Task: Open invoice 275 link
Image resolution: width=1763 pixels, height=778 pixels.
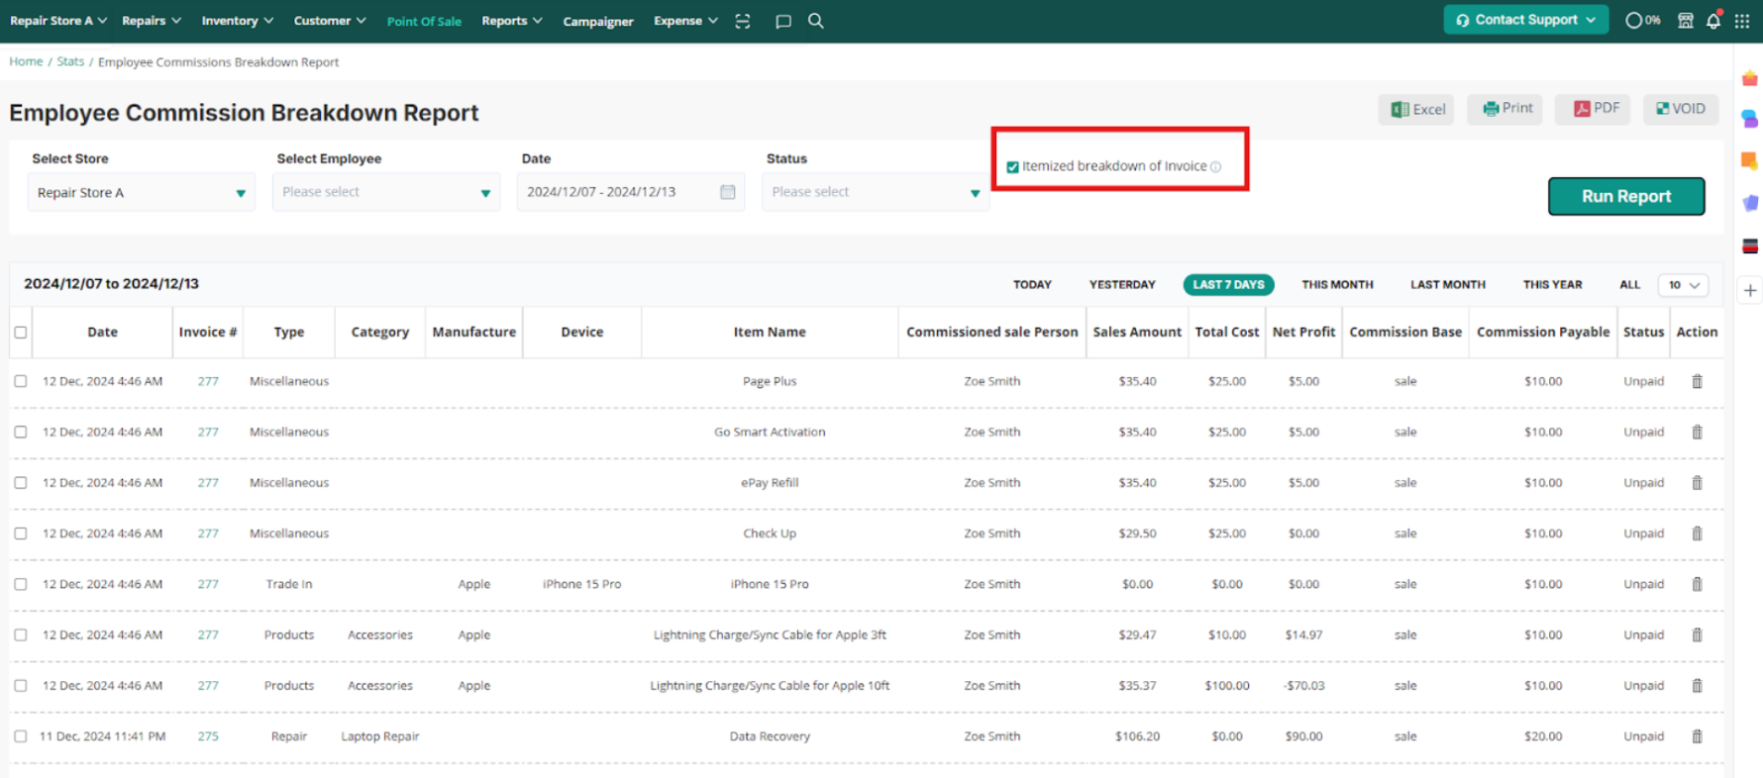Action: (x=208, y=736)
